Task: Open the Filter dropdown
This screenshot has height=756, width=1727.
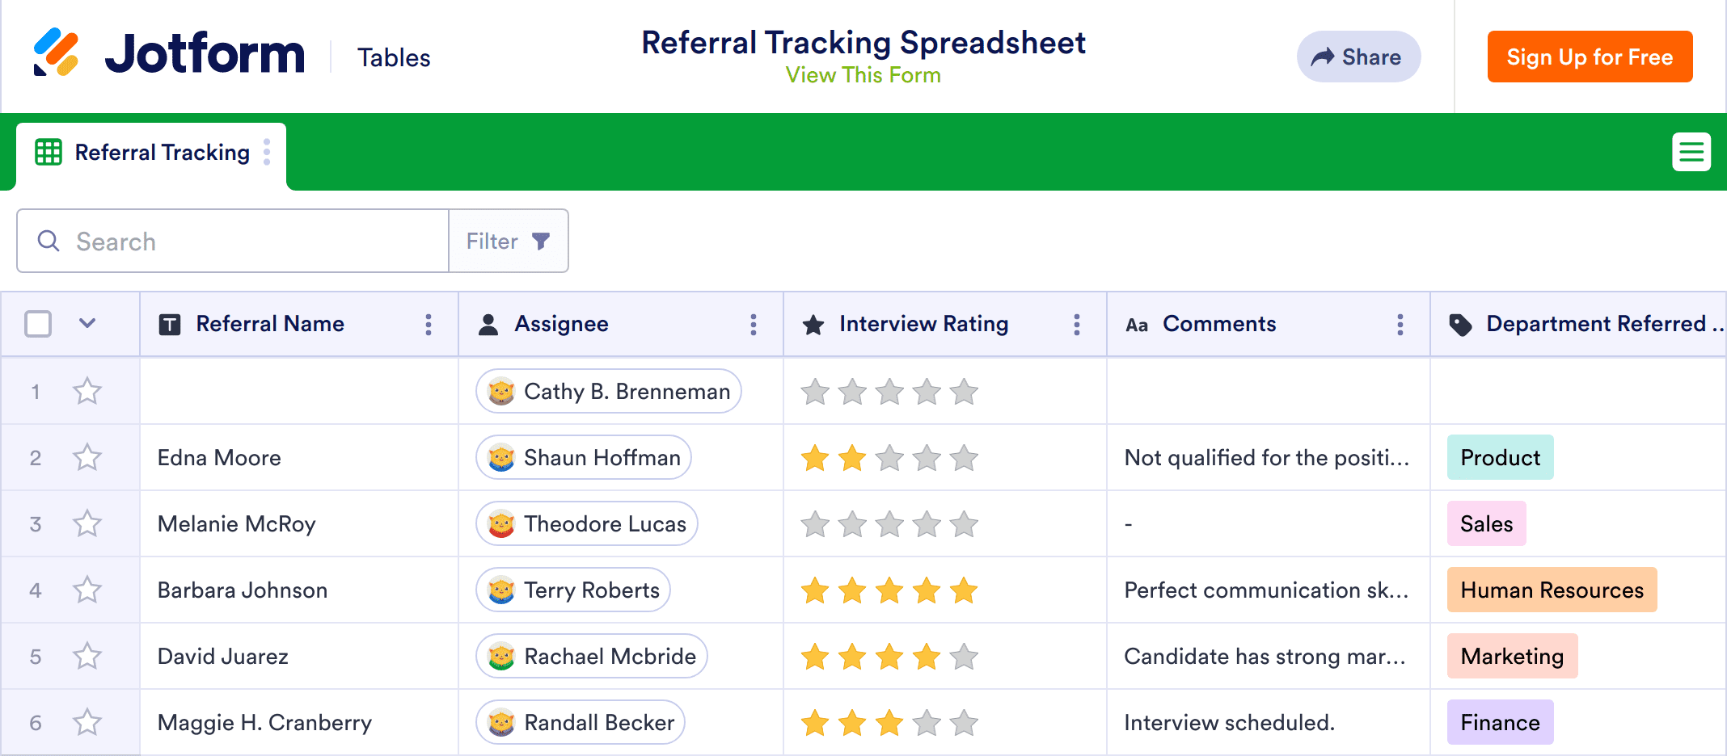Action: (508, 241)
